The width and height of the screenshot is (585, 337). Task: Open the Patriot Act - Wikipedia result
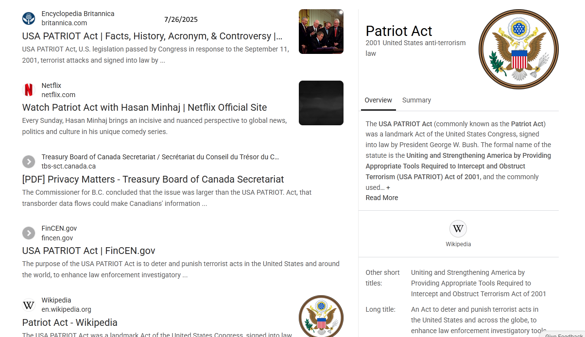[70, 322]
